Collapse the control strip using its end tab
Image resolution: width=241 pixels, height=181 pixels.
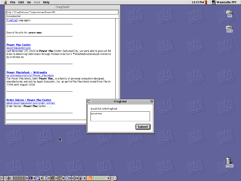116,178
